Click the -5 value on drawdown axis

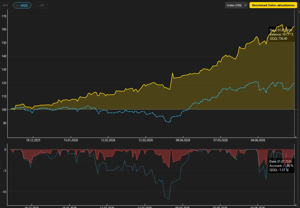tap(5, 171)
